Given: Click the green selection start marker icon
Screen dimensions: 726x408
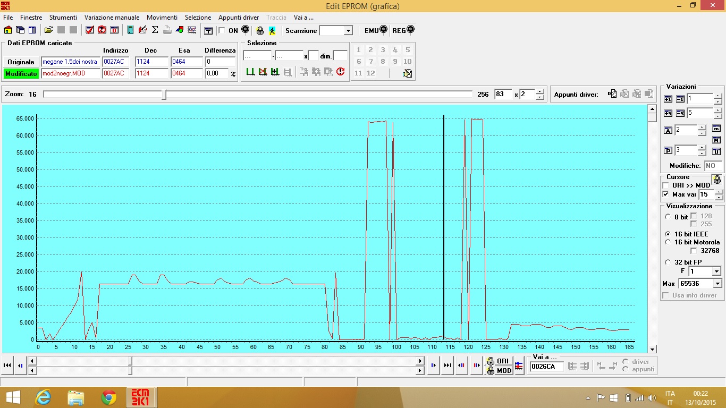Looking at the screenshot, I should point(250,72).
